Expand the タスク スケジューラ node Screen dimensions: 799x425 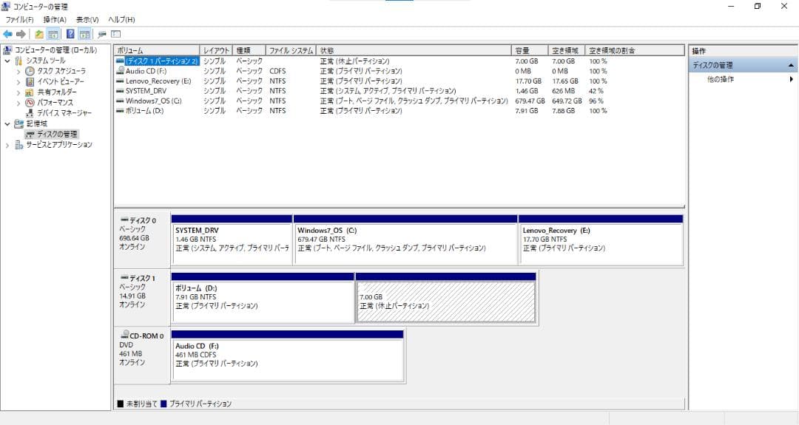tap(18, 71)
